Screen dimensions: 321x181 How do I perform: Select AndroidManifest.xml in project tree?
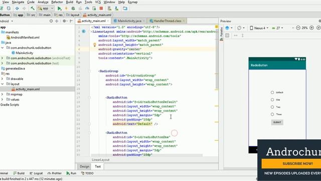23,37
